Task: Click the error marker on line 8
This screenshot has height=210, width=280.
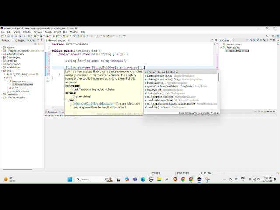Action: pyautogui.click(x=45, y=67)
